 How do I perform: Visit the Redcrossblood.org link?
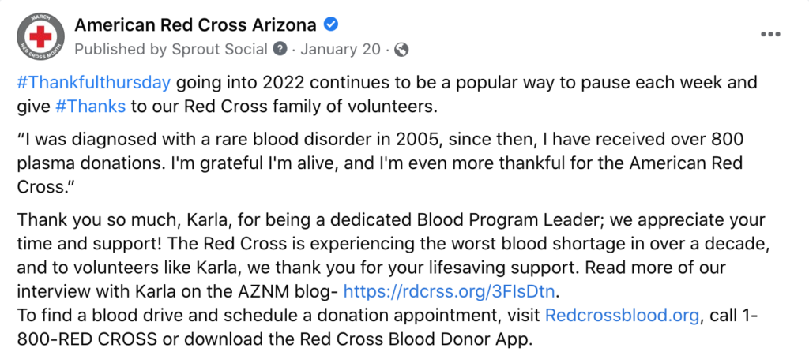click(x=623, y=316)
